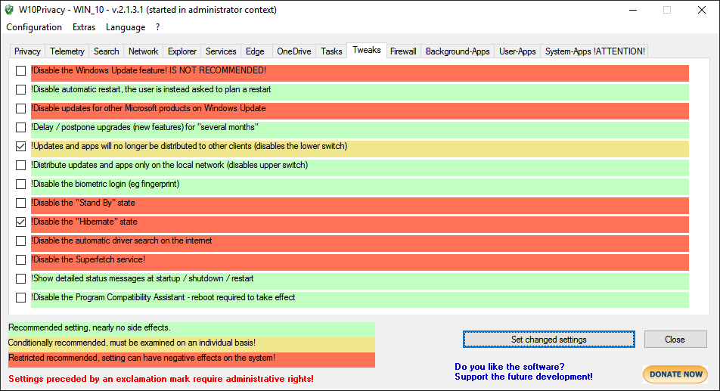Switch to the Privacy tab
The width and height of the screenshot is (720, 391).
pos(27,51)
